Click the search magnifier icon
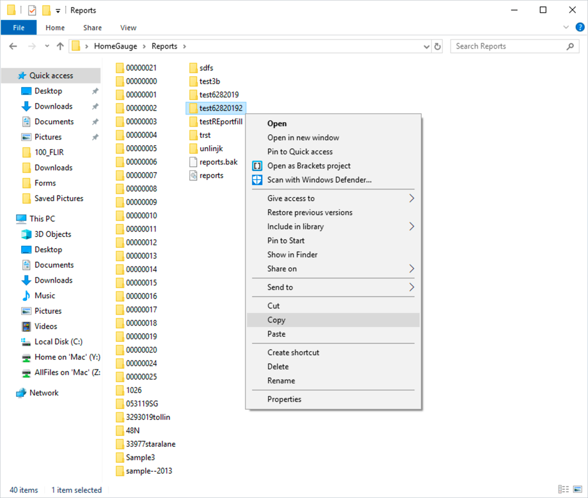Viewport: 588px width, 498px height. coord(570,47)
